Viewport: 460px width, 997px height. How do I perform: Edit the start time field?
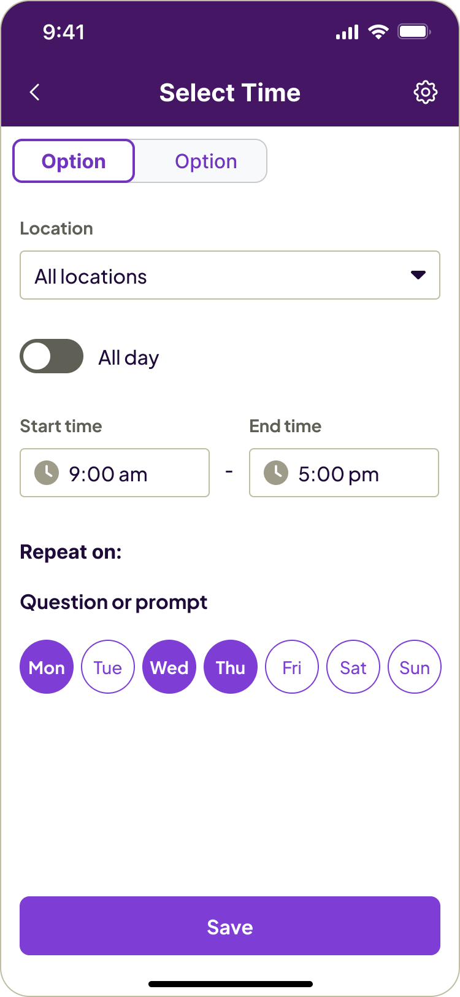click(x=115, y=473)
